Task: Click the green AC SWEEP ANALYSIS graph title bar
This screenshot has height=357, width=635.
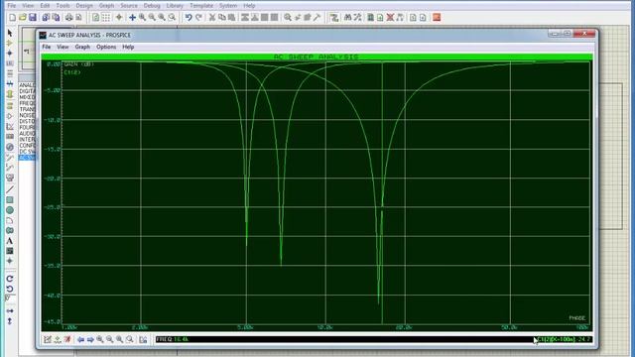Action: click(x=317, y=57)
